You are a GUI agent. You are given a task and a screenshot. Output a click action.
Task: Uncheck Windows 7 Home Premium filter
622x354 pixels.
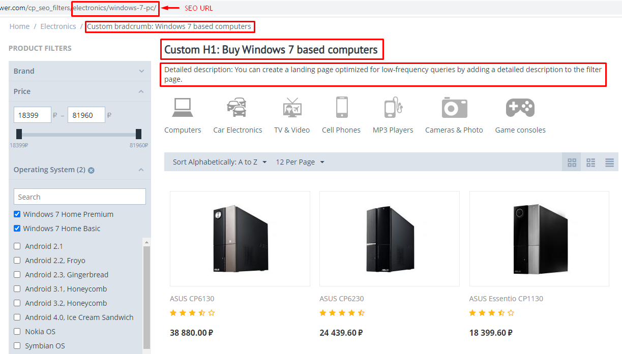coord(17,214)
